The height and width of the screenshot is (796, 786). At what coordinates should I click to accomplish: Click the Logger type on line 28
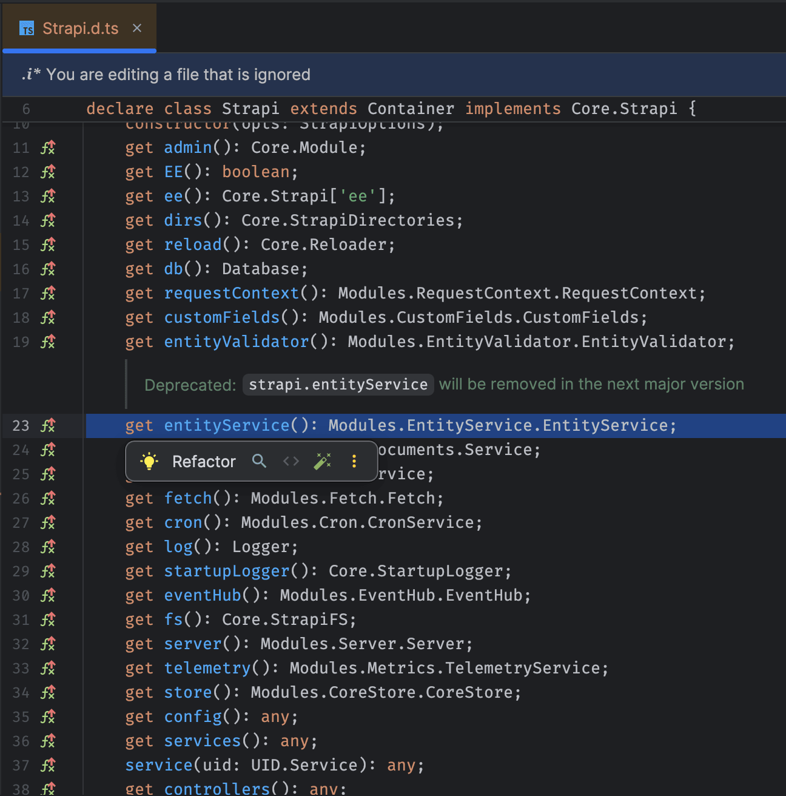coord(261,547)
